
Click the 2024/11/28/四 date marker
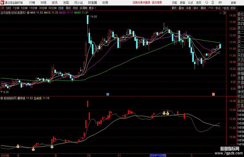158,155
